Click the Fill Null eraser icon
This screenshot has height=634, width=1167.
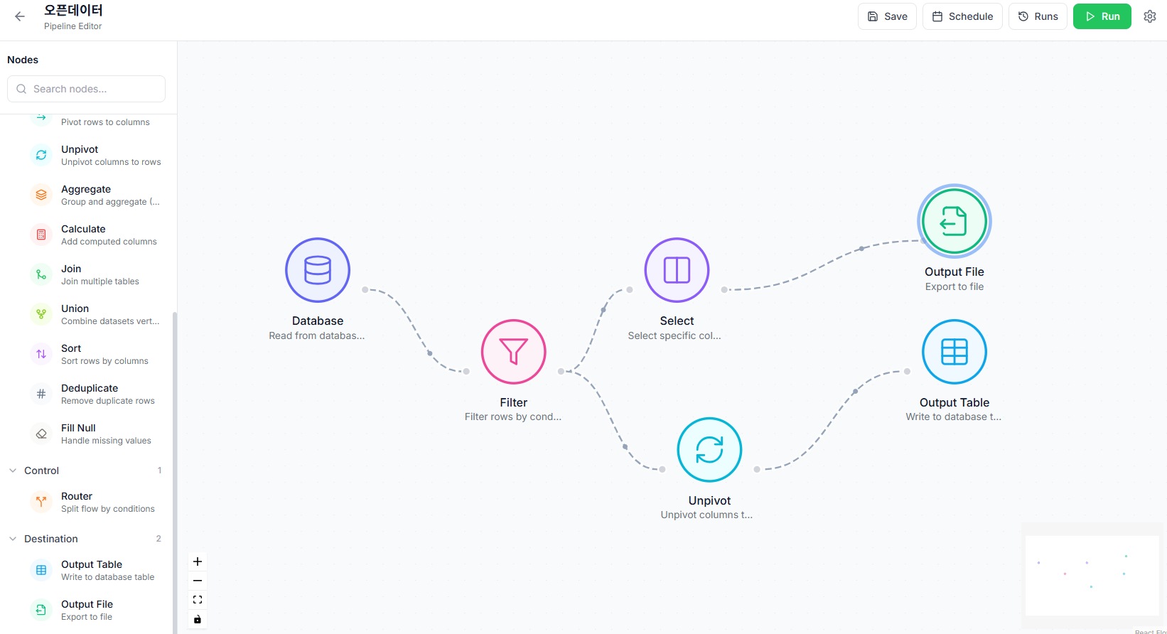(x=41, y=434)
